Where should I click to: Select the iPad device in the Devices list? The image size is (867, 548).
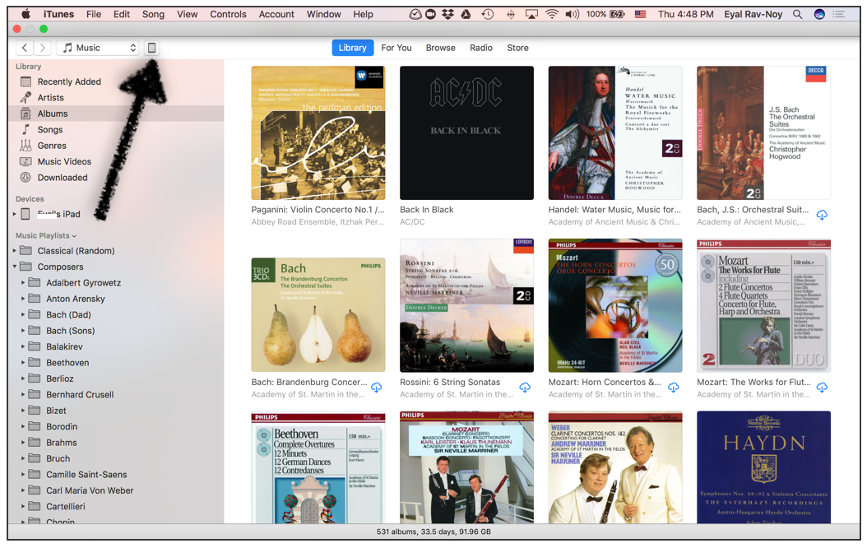[x=58, y=214]
